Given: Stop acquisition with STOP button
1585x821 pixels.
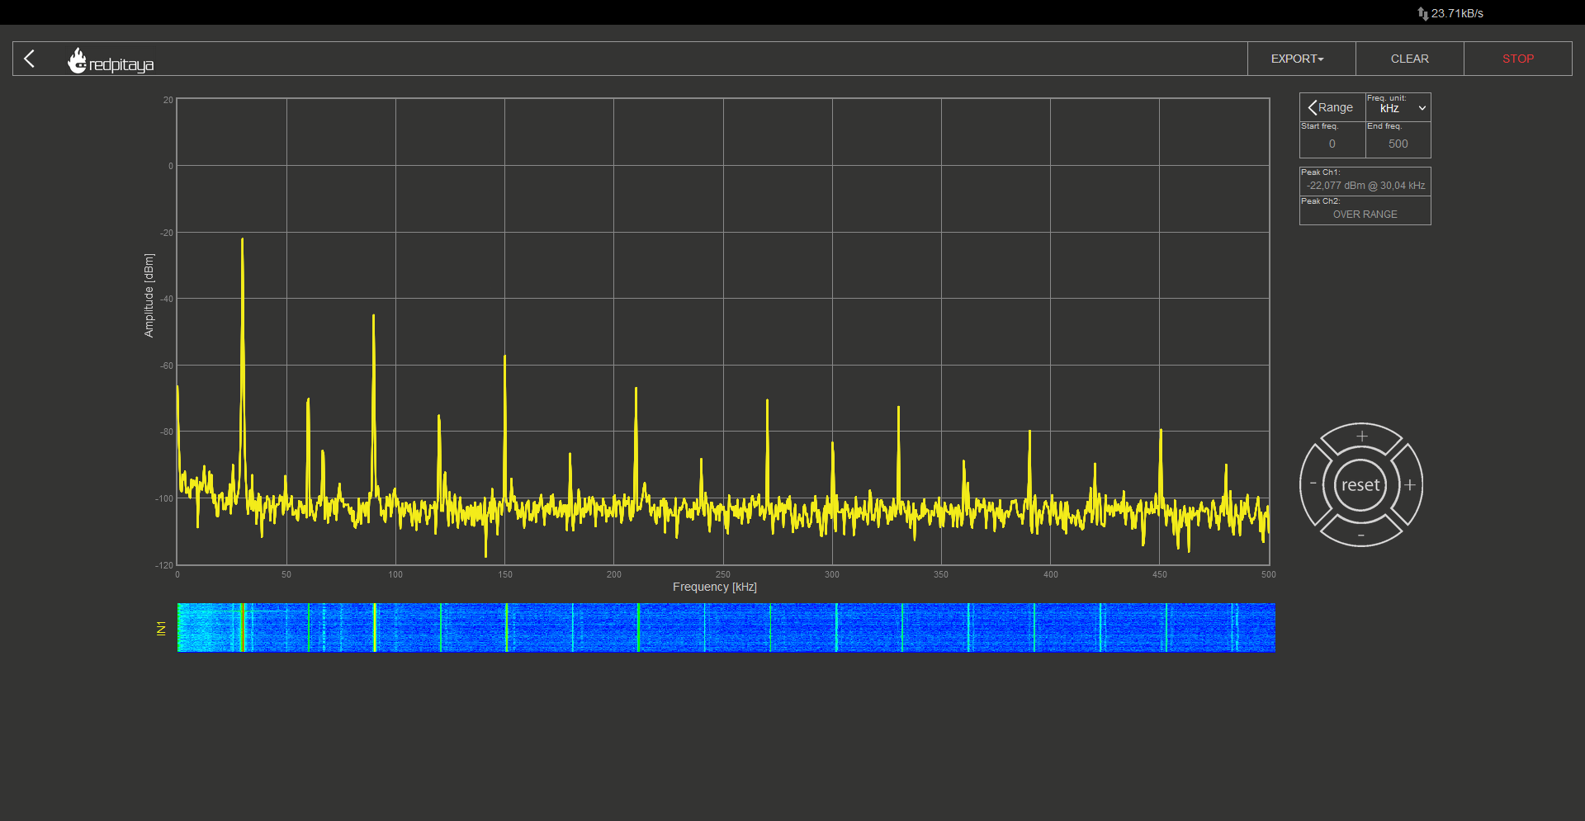Looking at the screenshot, I should [1517, 59].
